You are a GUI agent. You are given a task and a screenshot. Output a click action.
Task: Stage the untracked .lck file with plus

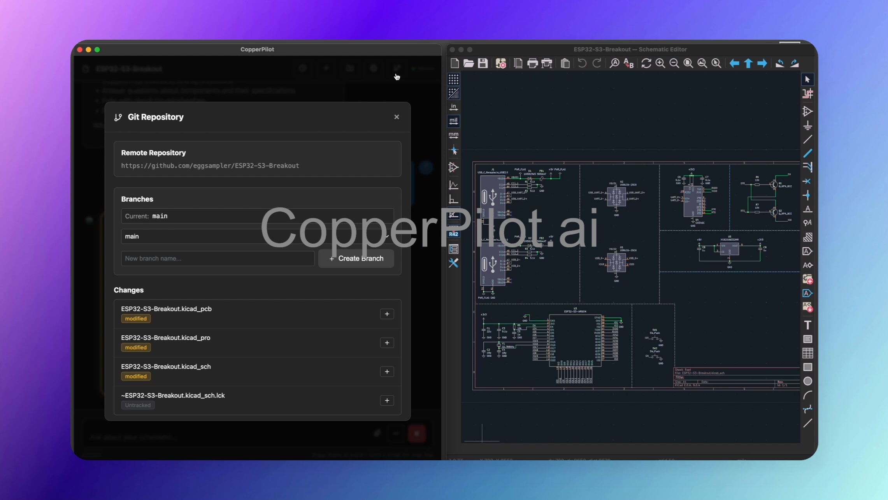pos(387,400)
